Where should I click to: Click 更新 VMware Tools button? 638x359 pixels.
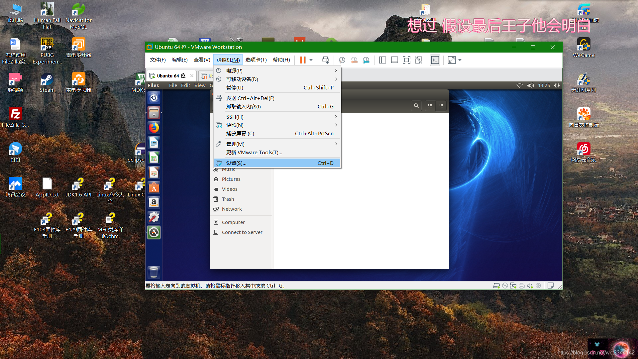click(254, 152)
